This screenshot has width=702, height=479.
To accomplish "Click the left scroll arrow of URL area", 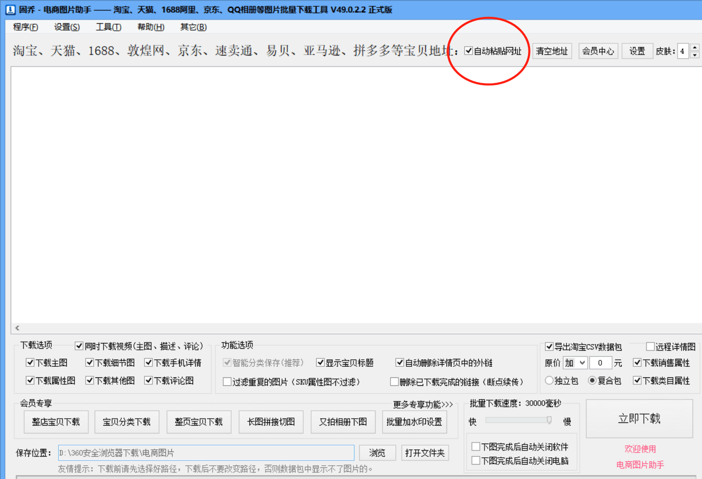I will tap(17, 328).
